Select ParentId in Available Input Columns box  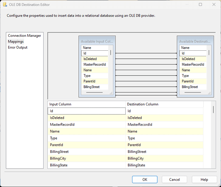click(95, 81)
